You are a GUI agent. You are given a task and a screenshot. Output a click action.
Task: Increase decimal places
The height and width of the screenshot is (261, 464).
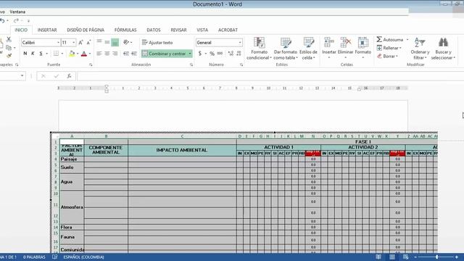(x=231, y=54)
